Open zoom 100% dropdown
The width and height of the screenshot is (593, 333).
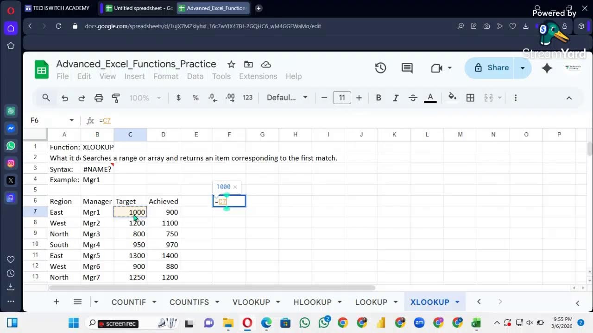(x=145, y=98)
